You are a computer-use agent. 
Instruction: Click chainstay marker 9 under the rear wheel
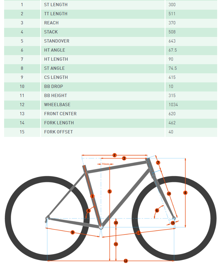pyautogui.click(x=73, y=232)
